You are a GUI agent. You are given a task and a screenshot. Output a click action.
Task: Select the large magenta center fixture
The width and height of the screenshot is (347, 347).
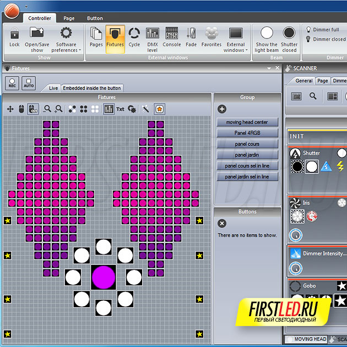click(103, 276)
